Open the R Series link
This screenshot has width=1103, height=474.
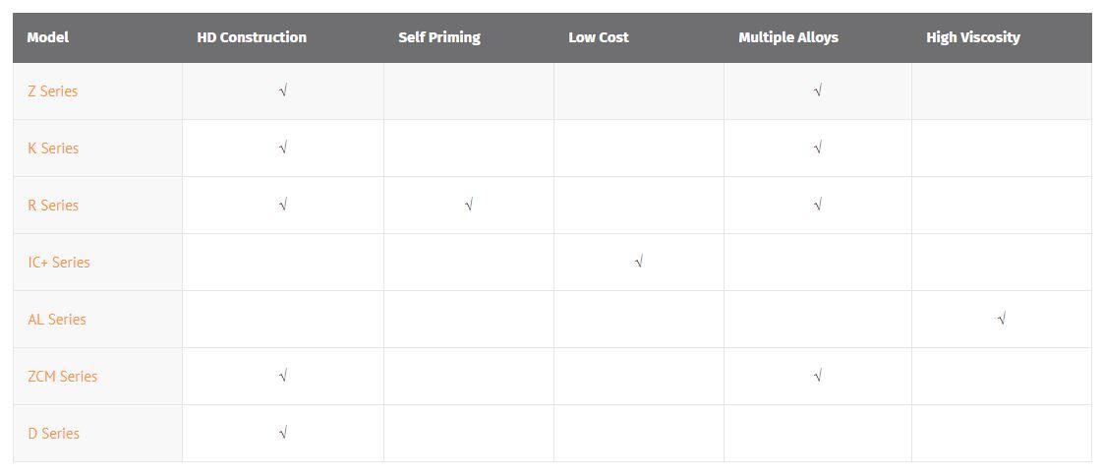coord(53,206)
